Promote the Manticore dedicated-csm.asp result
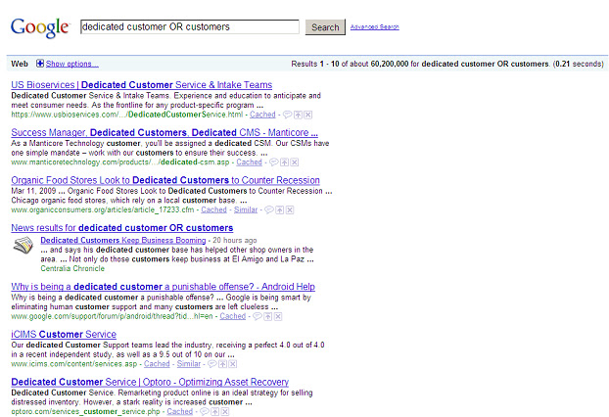609x417 pixels. click(x=284, y=162)
